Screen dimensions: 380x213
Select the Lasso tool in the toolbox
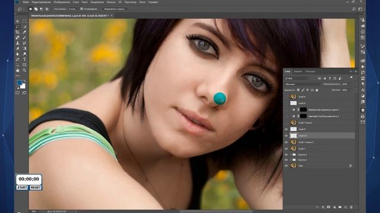click(17, 27)
